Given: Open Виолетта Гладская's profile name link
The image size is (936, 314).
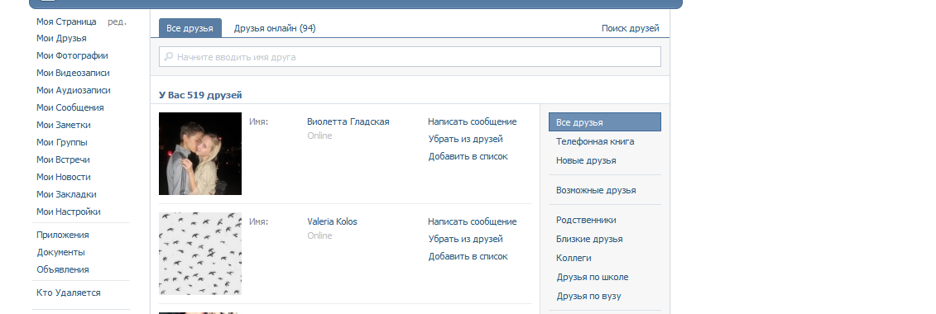Looking at the screenshot, I should click(x=348, y=121).
